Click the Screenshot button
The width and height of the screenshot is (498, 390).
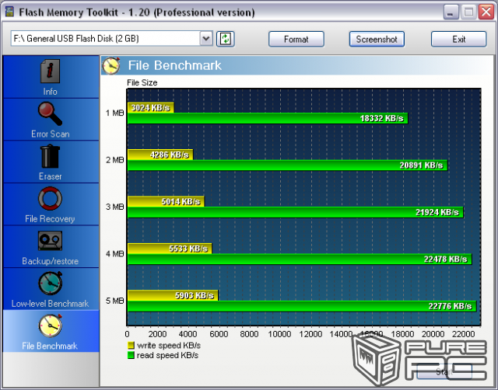coord(377,40)
